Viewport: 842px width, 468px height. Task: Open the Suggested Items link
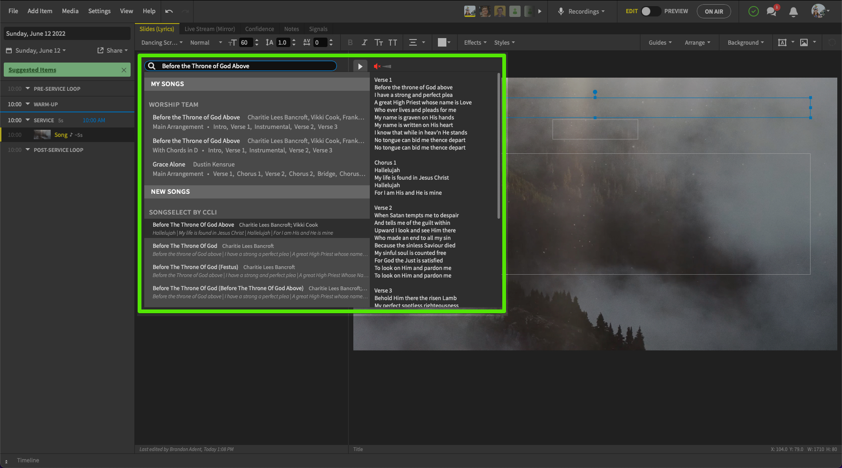tap(32, 70)
